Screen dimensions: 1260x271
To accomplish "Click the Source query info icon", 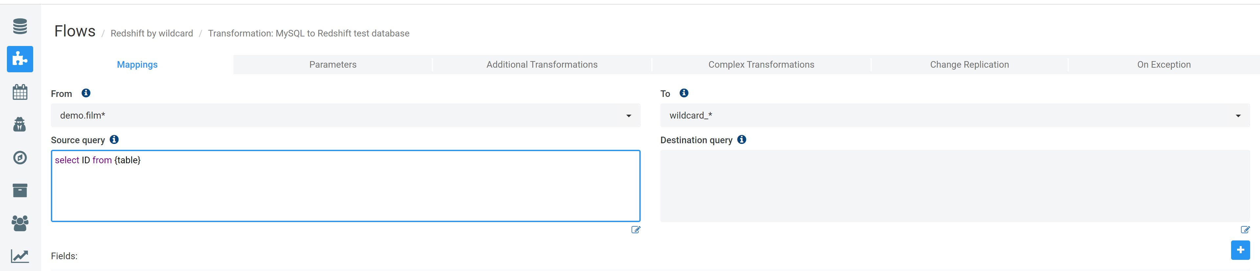I will tap(115, 139).
